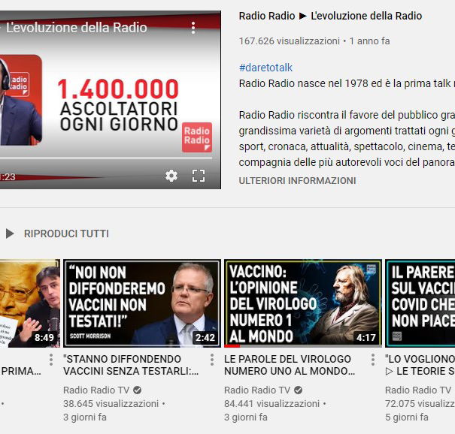Open the "IL PARERE SUL VACCINO" thumbnail
This screenshot has width=455, height=434.
pos(420,303)
